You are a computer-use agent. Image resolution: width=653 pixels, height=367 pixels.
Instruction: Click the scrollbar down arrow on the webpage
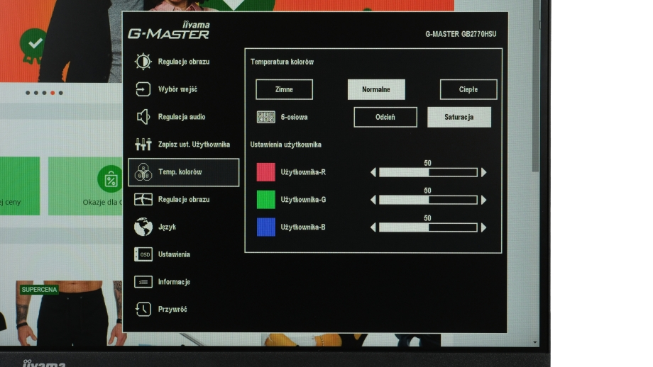pos(535,342)
